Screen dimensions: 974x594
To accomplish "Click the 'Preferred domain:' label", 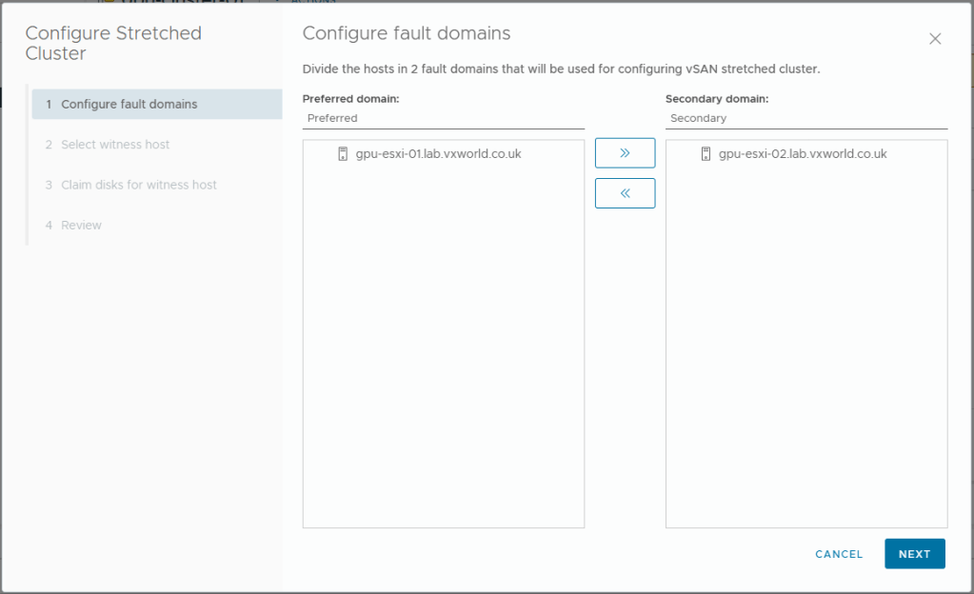I will coord(350,99).
